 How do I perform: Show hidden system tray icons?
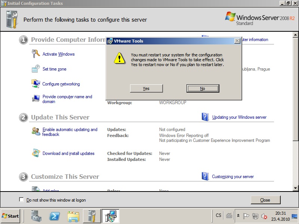238,216
